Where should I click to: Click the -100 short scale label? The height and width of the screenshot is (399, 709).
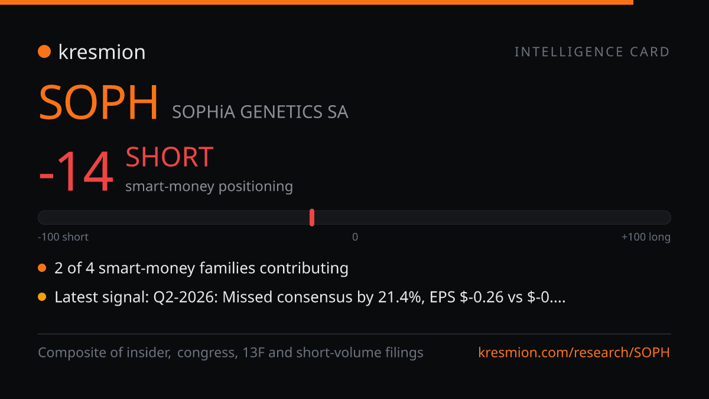click(x=63, y=237)
